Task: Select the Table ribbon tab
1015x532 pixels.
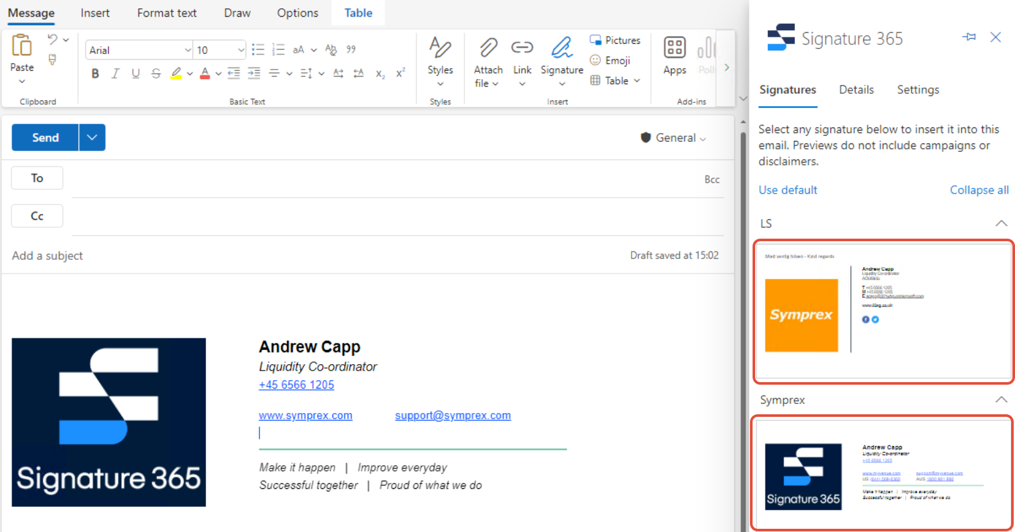Action: (x=358, y=13)
